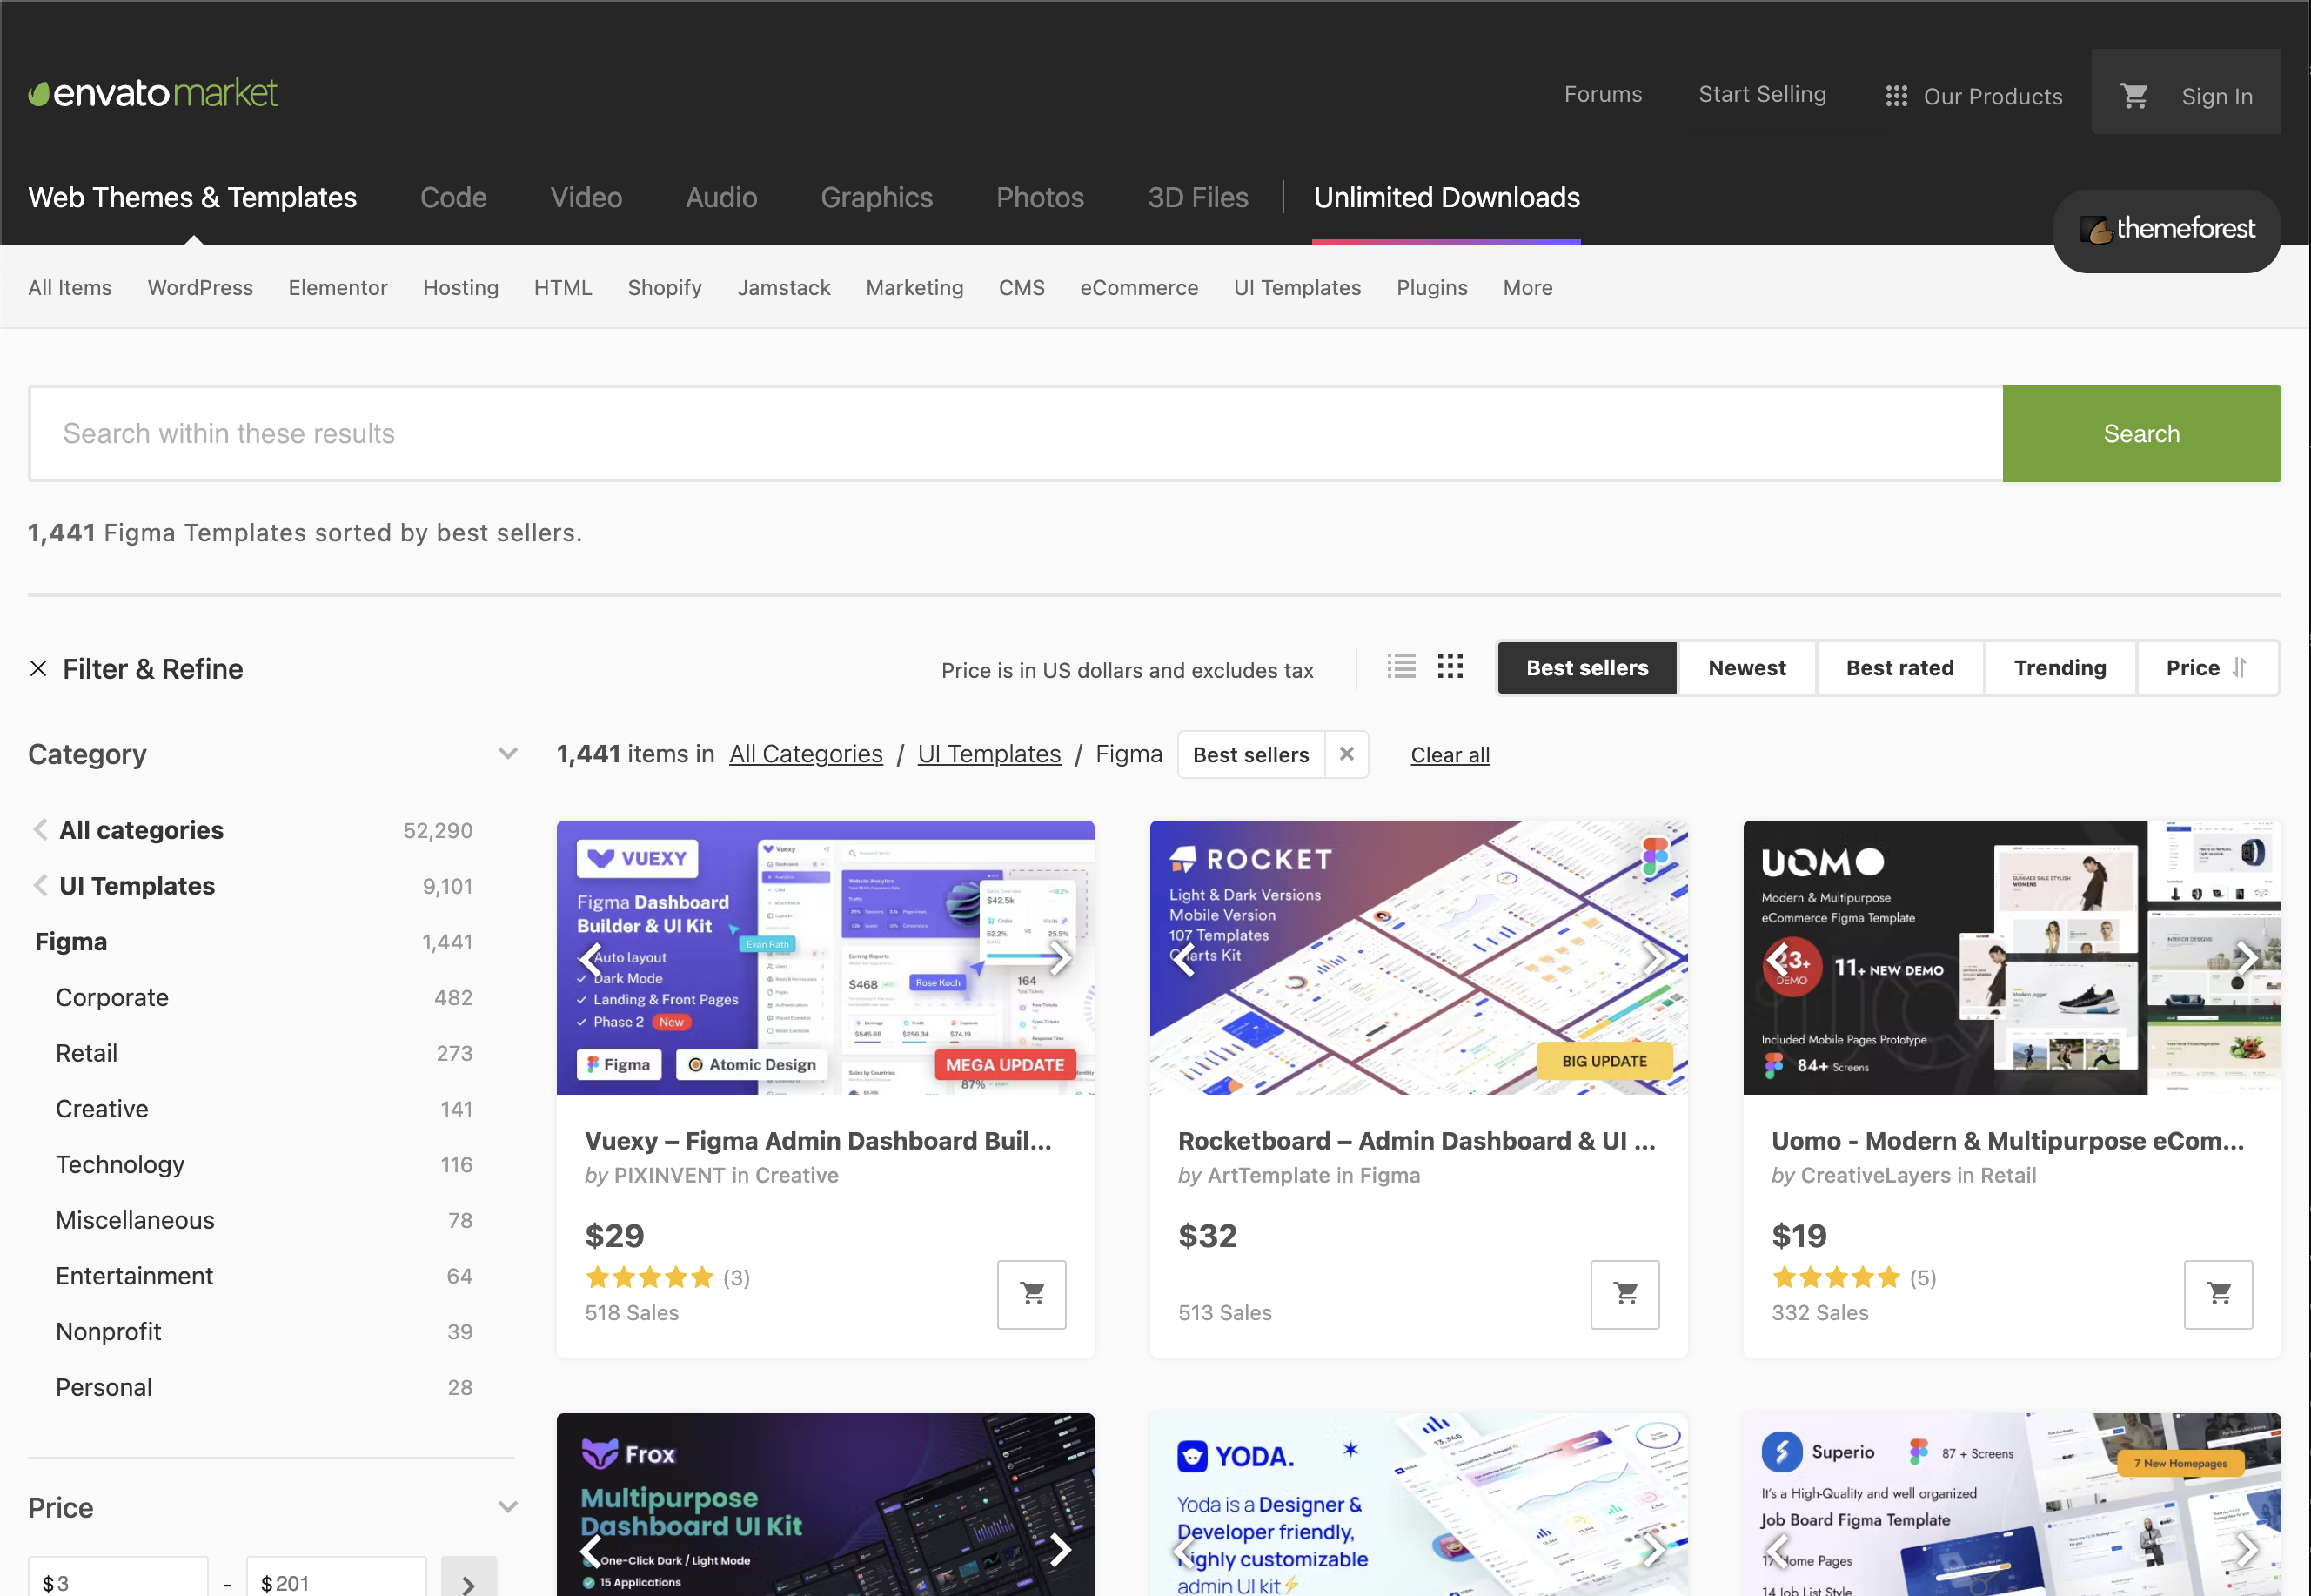
Task: Filter by Corporate category
Action: 112,997
